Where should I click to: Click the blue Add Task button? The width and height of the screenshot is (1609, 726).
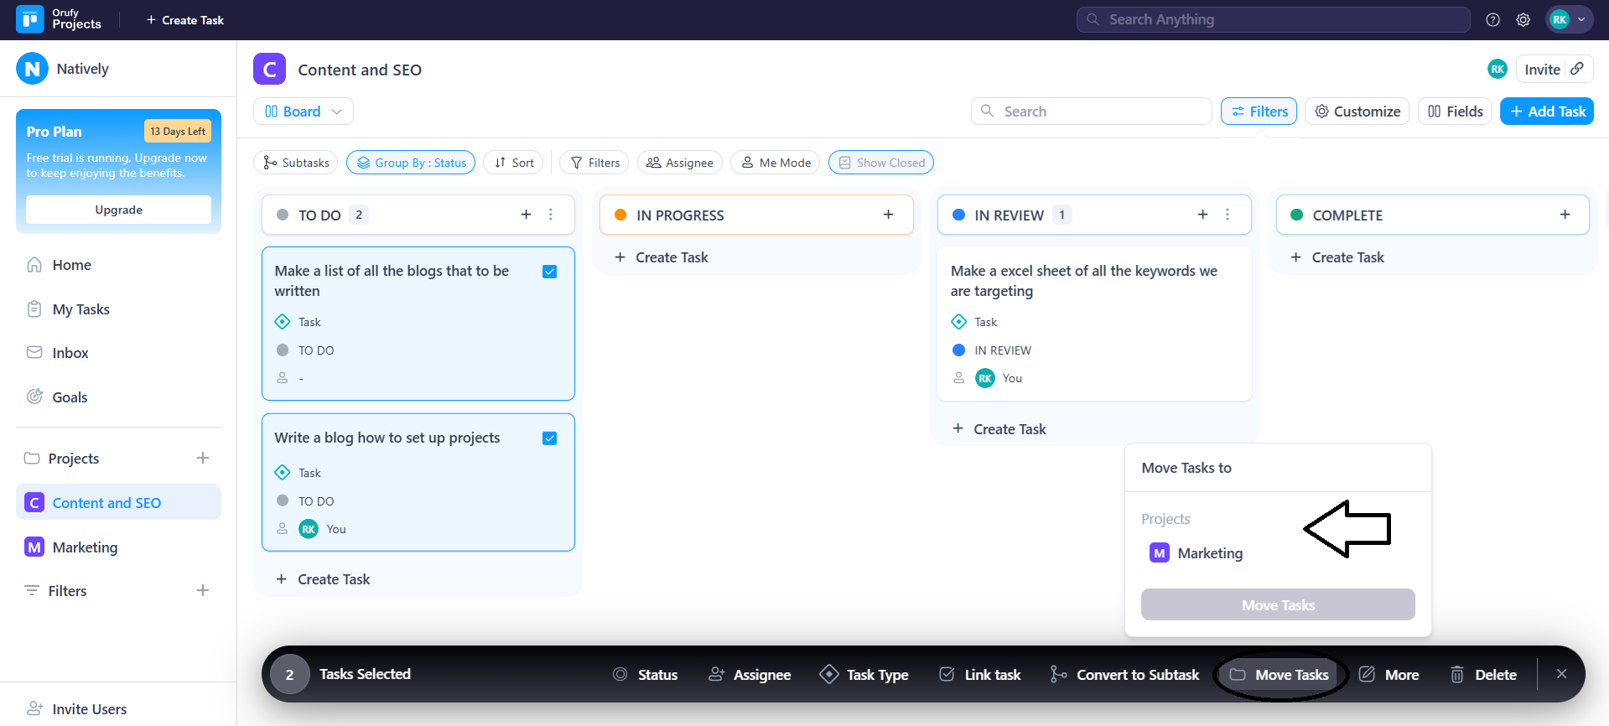point(1546,111)
